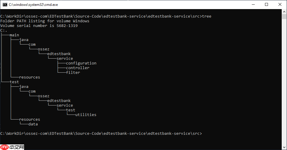This screenshot has width=287, height=150.
Task: Click the 'Folder PATH listing' line
Action: point(45,21)
